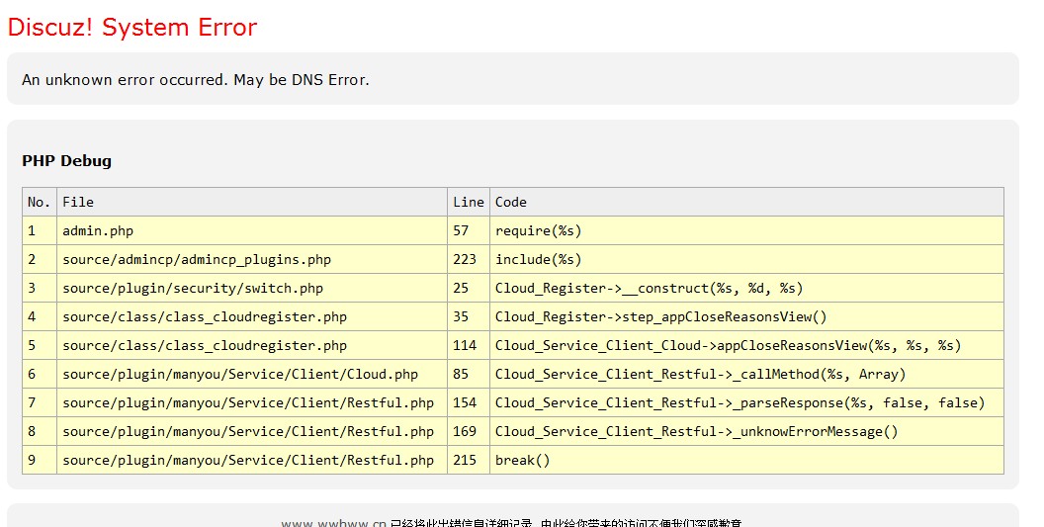Click line number 154
The image size is (1044, 527).
pyautogui.click(x=469, y=402)
